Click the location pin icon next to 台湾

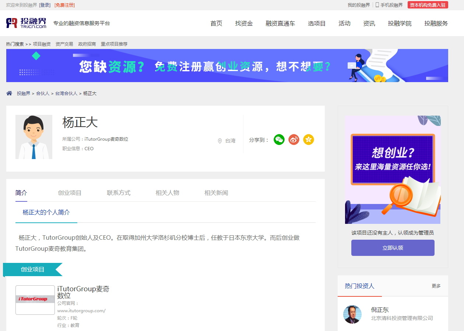point(220,141)
